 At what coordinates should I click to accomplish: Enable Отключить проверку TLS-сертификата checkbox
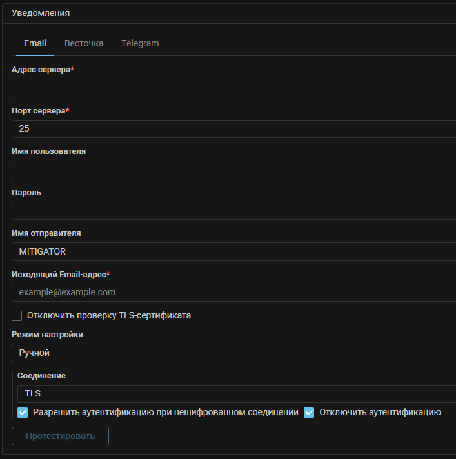point(17,315)
